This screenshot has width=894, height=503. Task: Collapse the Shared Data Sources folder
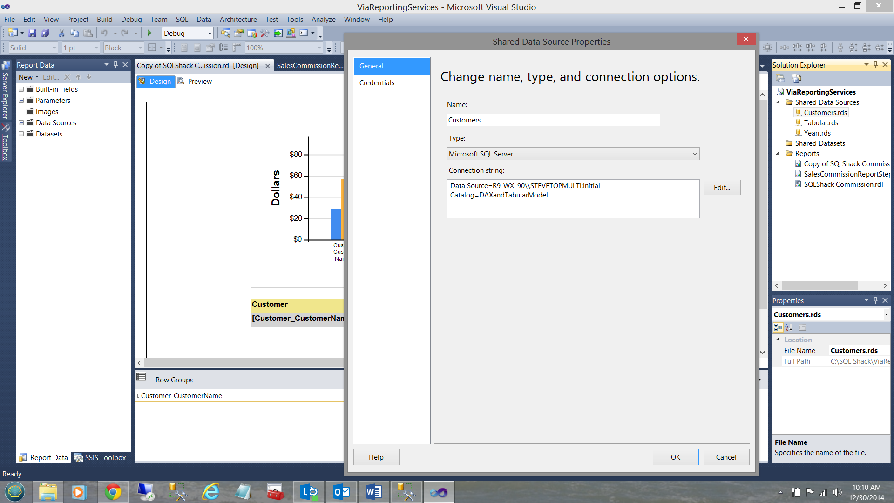[x=778, y=102]
